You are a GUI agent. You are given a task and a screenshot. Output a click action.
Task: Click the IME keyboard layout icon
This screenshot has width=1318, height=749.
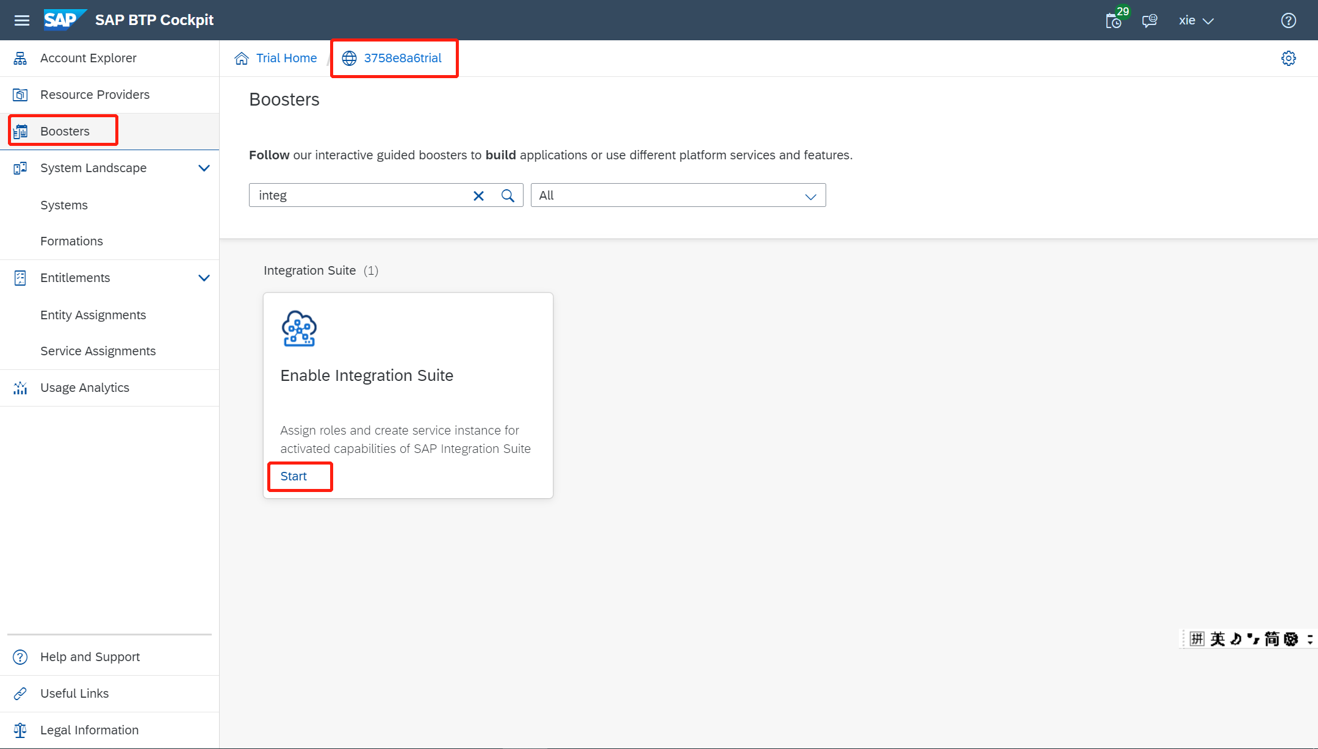coord(1197,639)
